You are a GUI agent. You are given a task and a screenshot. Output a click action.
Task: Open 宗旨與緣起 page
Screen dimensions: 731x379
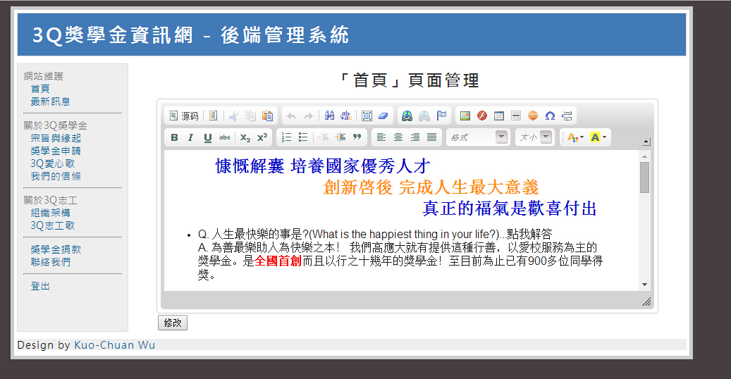pyautogui.click(x=56, y=138)
